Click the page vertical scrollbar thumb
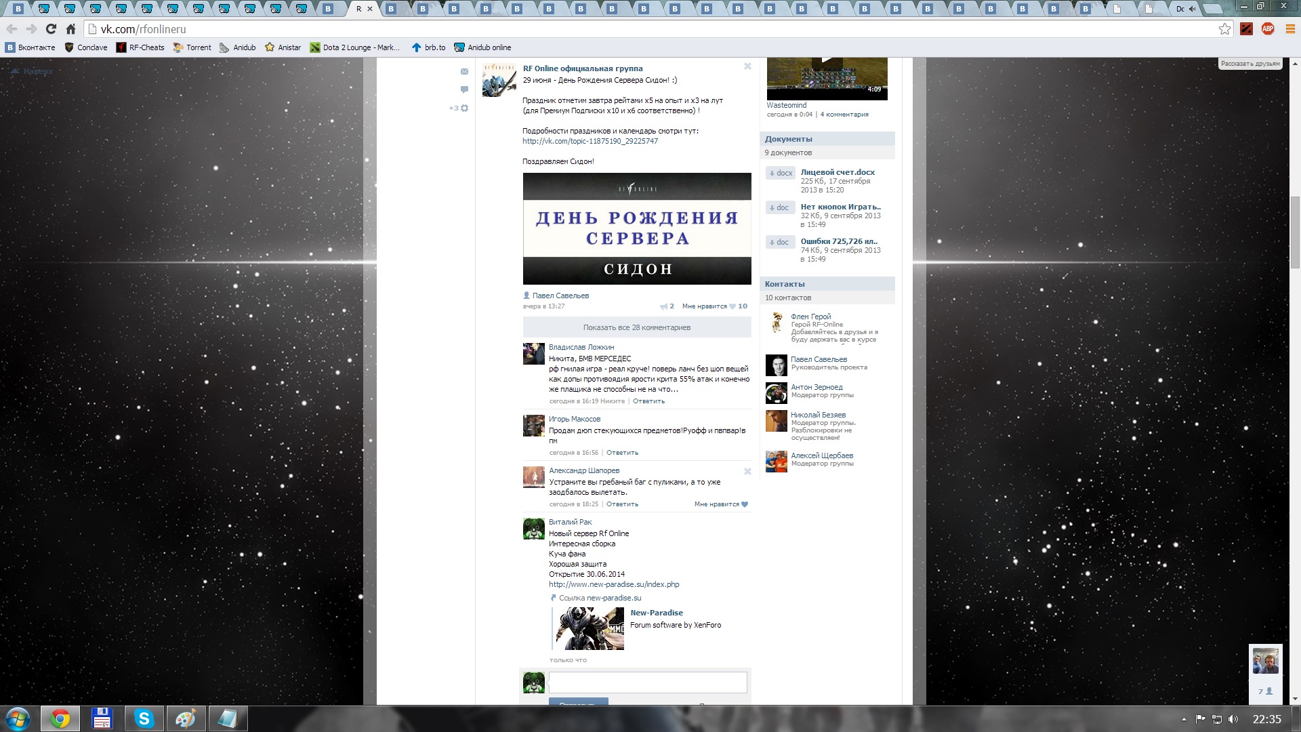1301x732 pixels. coord(1295,234)
